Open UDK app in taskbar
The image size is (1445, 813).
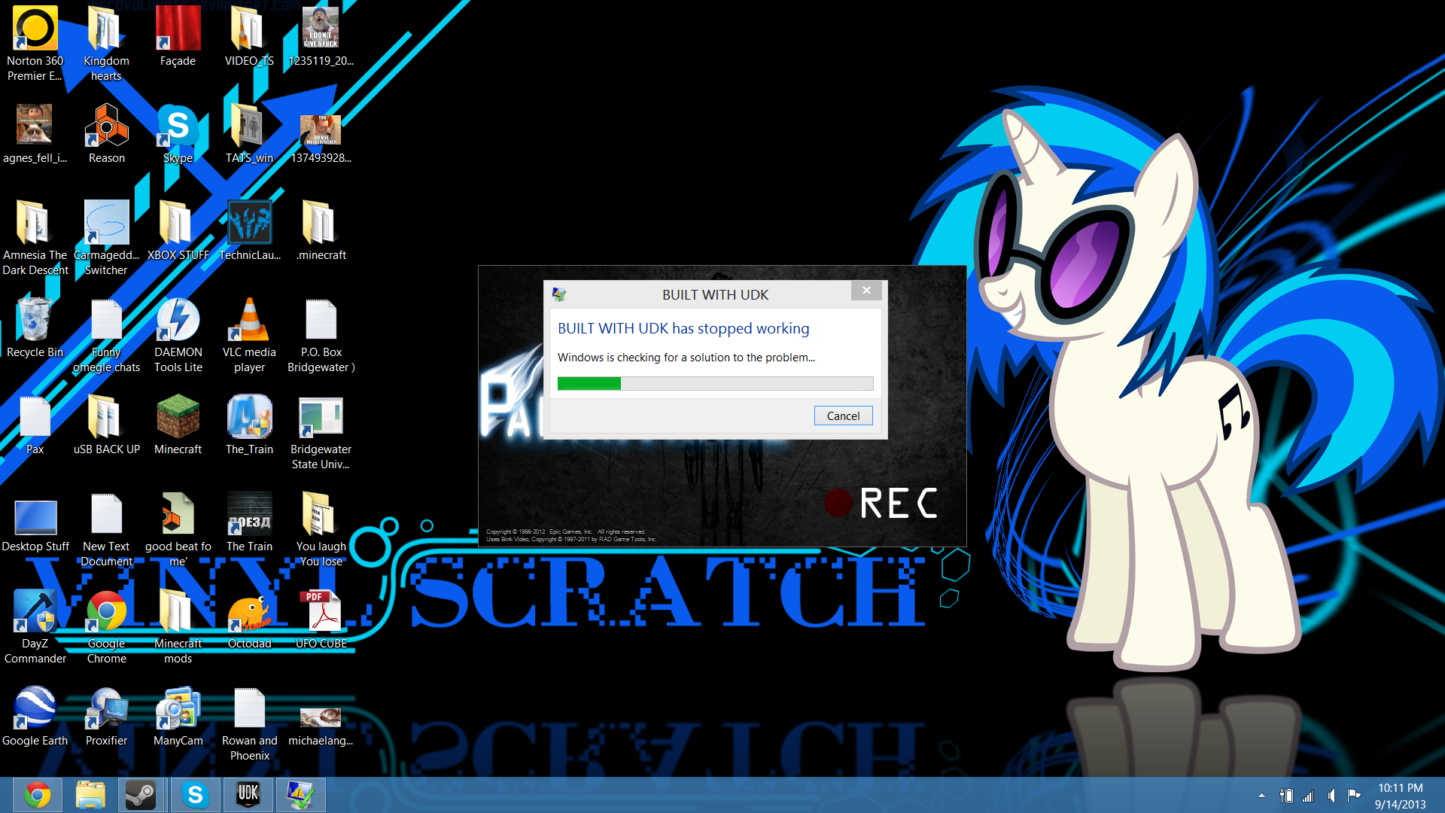tap(248, 795)
